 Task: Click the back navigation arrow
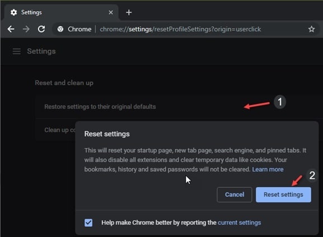pos(11,29)
